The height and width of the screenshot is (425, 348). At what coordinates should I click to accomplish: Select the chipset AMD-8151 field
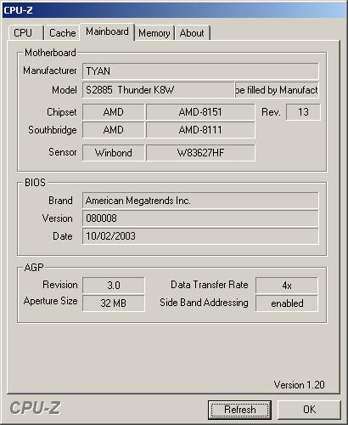(200, 112)
